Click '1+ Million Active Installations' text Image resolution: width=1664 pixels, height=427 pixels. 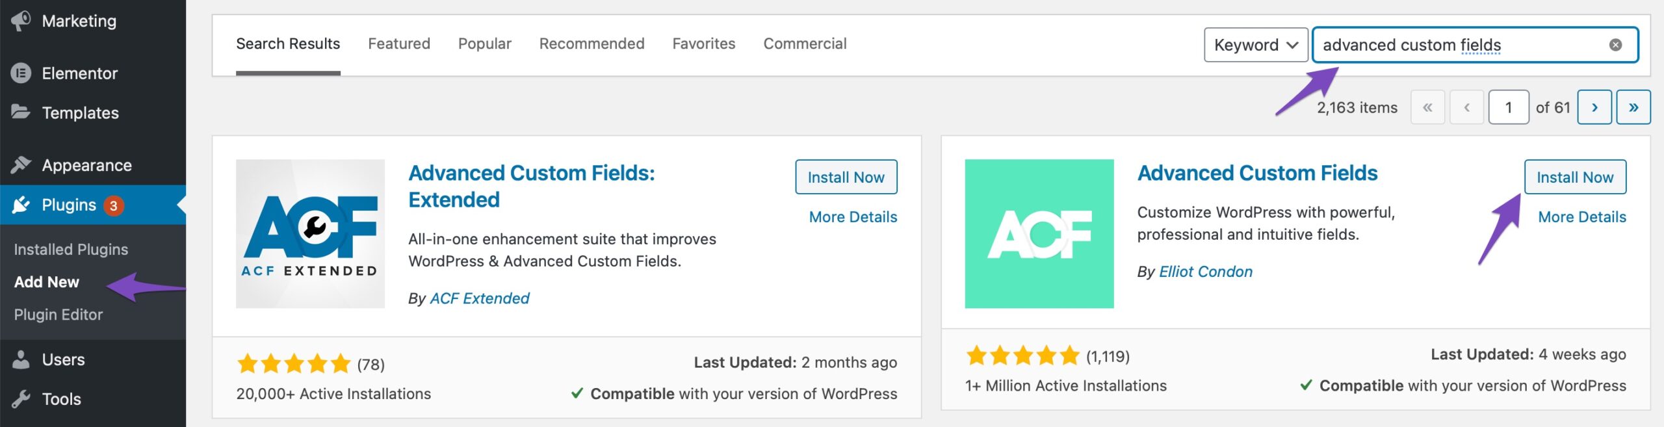(1066, 386)
